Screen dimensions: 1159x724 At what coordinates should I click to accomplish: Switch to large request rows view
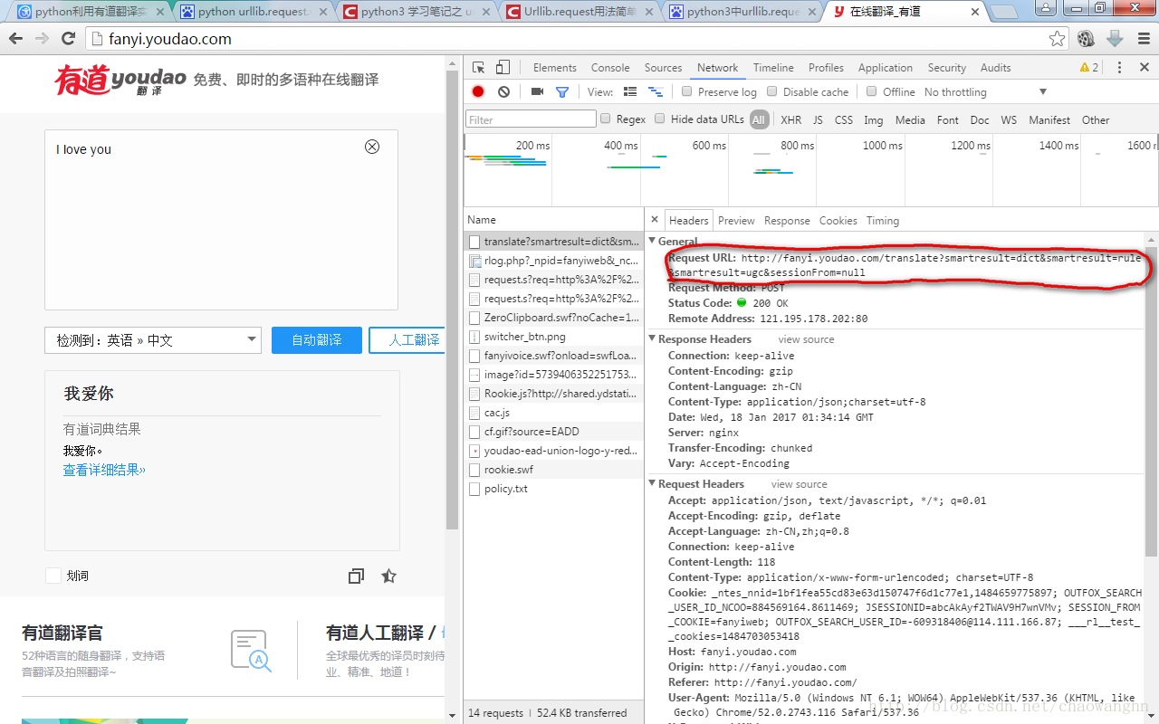[630, 91]
